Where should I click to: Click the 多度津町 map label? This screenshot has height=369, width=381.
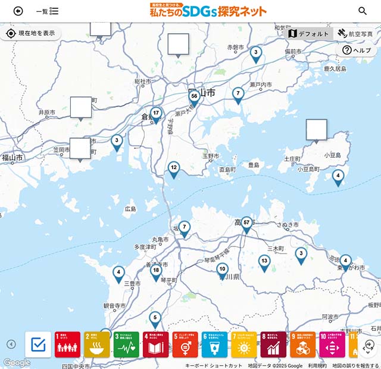[145, 247]
